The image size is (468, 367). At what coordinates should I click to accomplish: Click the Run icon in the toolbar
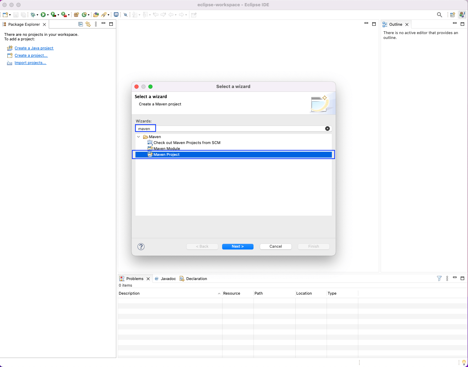tap(43, 15)
